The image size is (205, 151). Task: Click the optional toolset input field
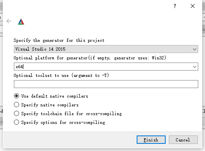tap(106, 84)
